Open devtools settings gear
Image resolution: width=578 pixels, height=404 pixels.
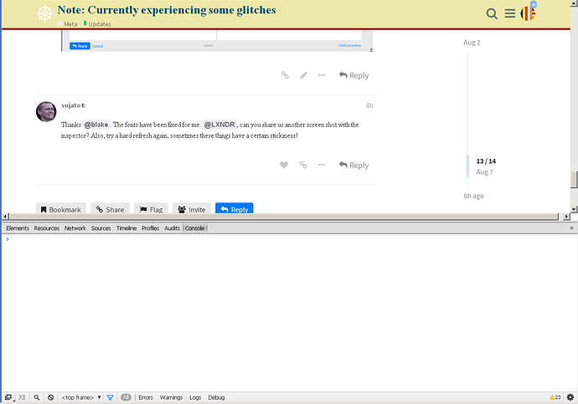click(570, 397)
